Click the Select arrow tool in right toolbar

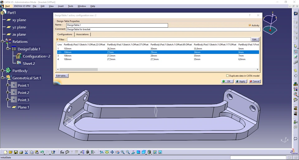point(296,46)
